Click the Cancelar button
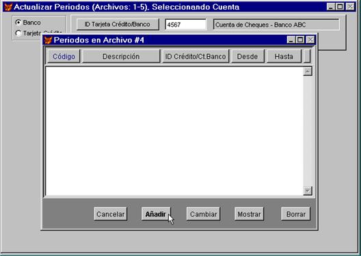361x256 pixels. pyautogui.click(x=111, y=214)
